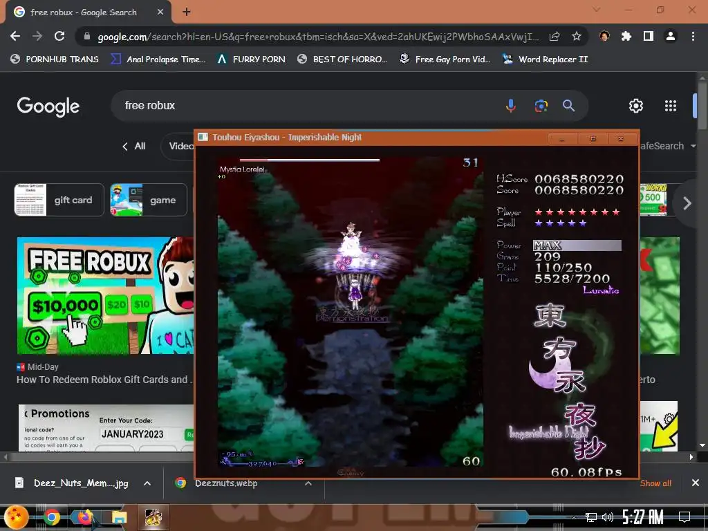
Task: Open the notification center icon
Action: [x=684, y=516]
